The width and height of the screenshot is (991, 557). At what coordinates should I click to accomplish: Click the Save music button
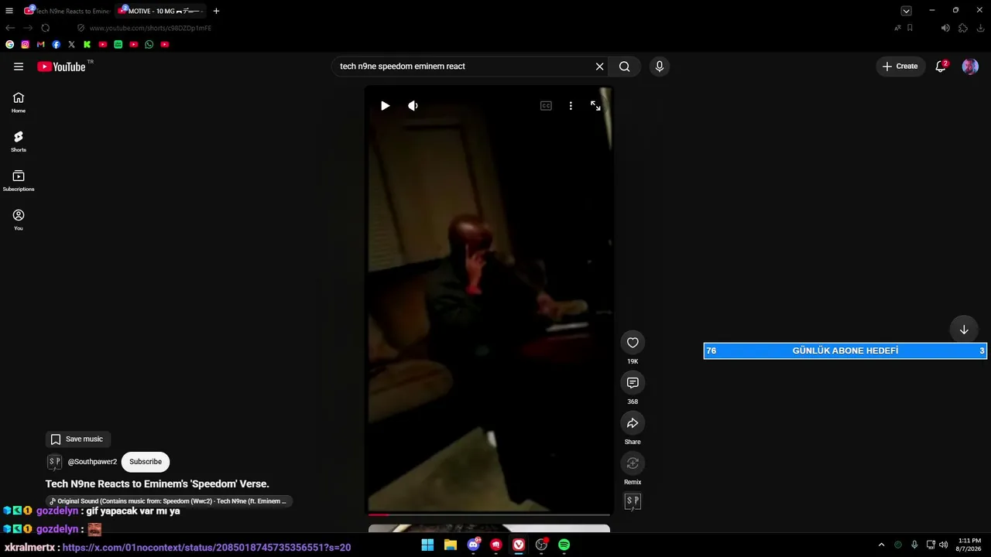(77, 439)
